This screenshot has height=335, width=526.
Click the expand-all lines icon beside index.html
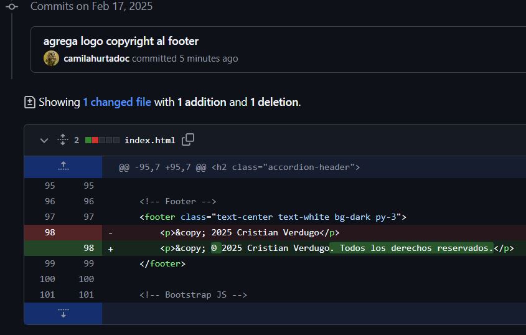pos(63,139)
